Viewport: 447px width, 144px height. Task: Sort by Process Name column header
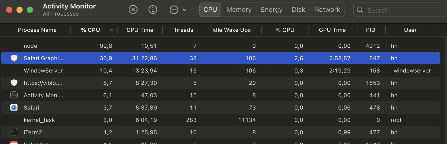pos(37,30)
